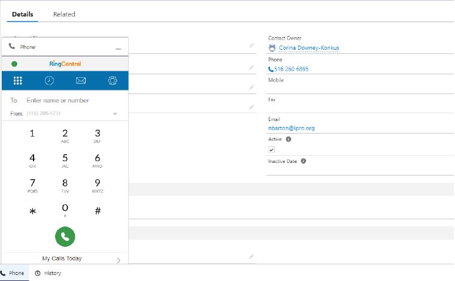Dial digit 7 PQRS on keypad
This screenshot has height=281, width=455.
pyautogui.click(x=32, y=185)
